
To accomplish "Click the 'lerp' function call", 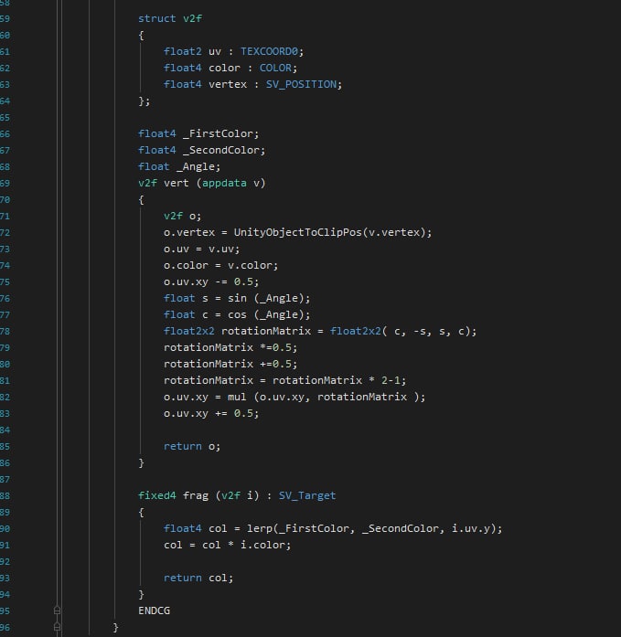I will pos(260,528).
